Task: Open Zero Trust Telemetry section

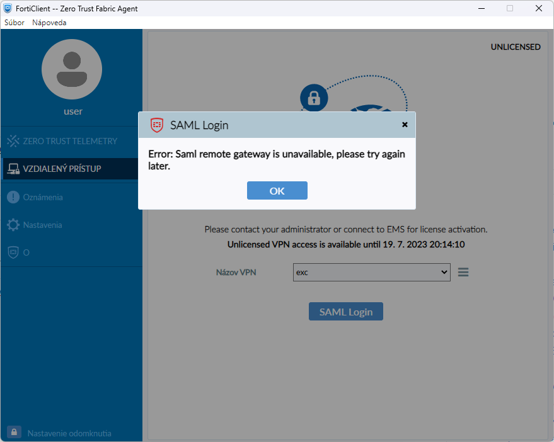Action: pyautogui.click(x=70, y=141)
